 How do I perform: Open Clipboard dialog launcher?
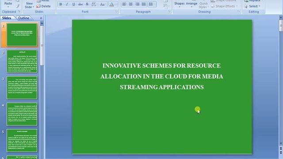click(19, 12)
